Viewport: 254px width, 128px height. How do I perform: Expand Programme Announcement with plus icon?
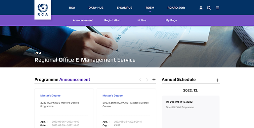point(154,79)
